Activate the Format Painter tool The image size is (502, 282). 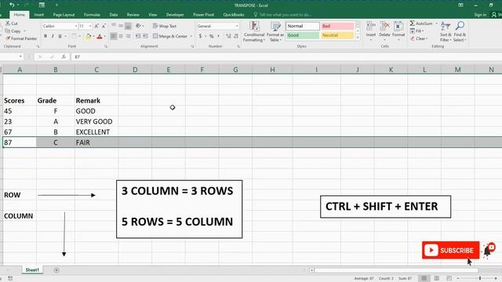point(21,38)
